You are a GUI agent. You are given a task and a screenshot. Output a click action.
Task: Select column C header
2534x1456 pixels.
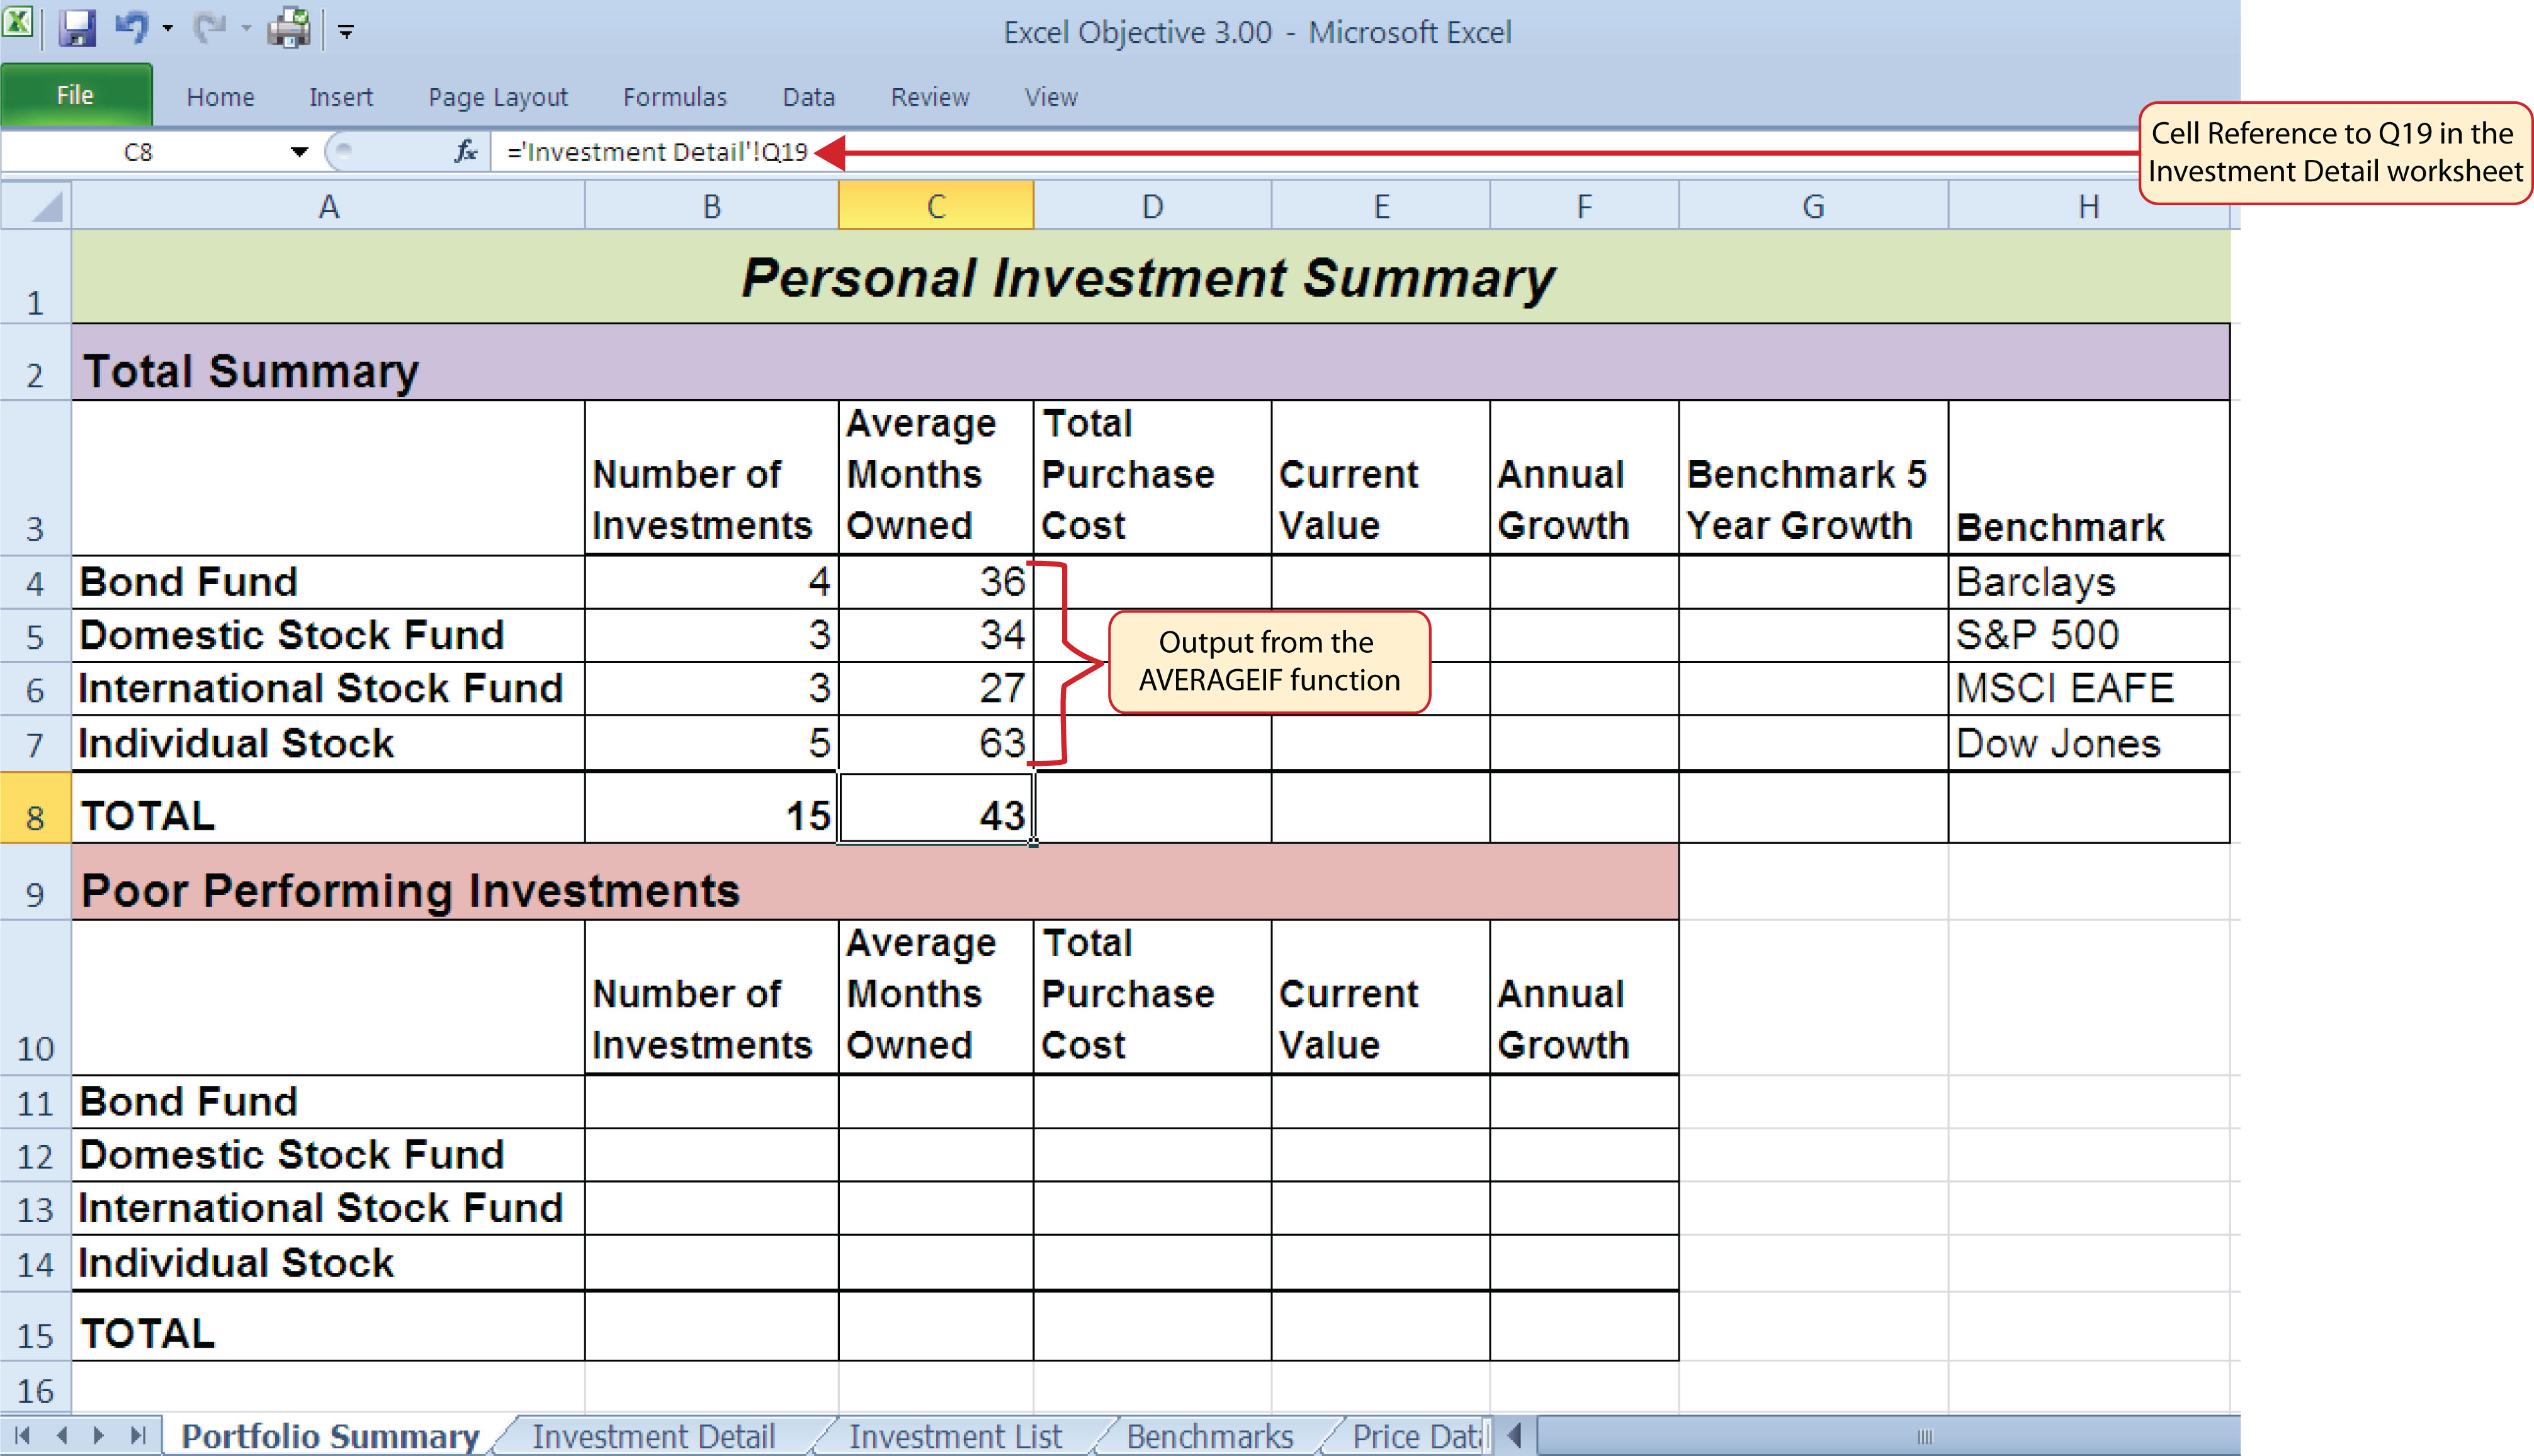936,206
